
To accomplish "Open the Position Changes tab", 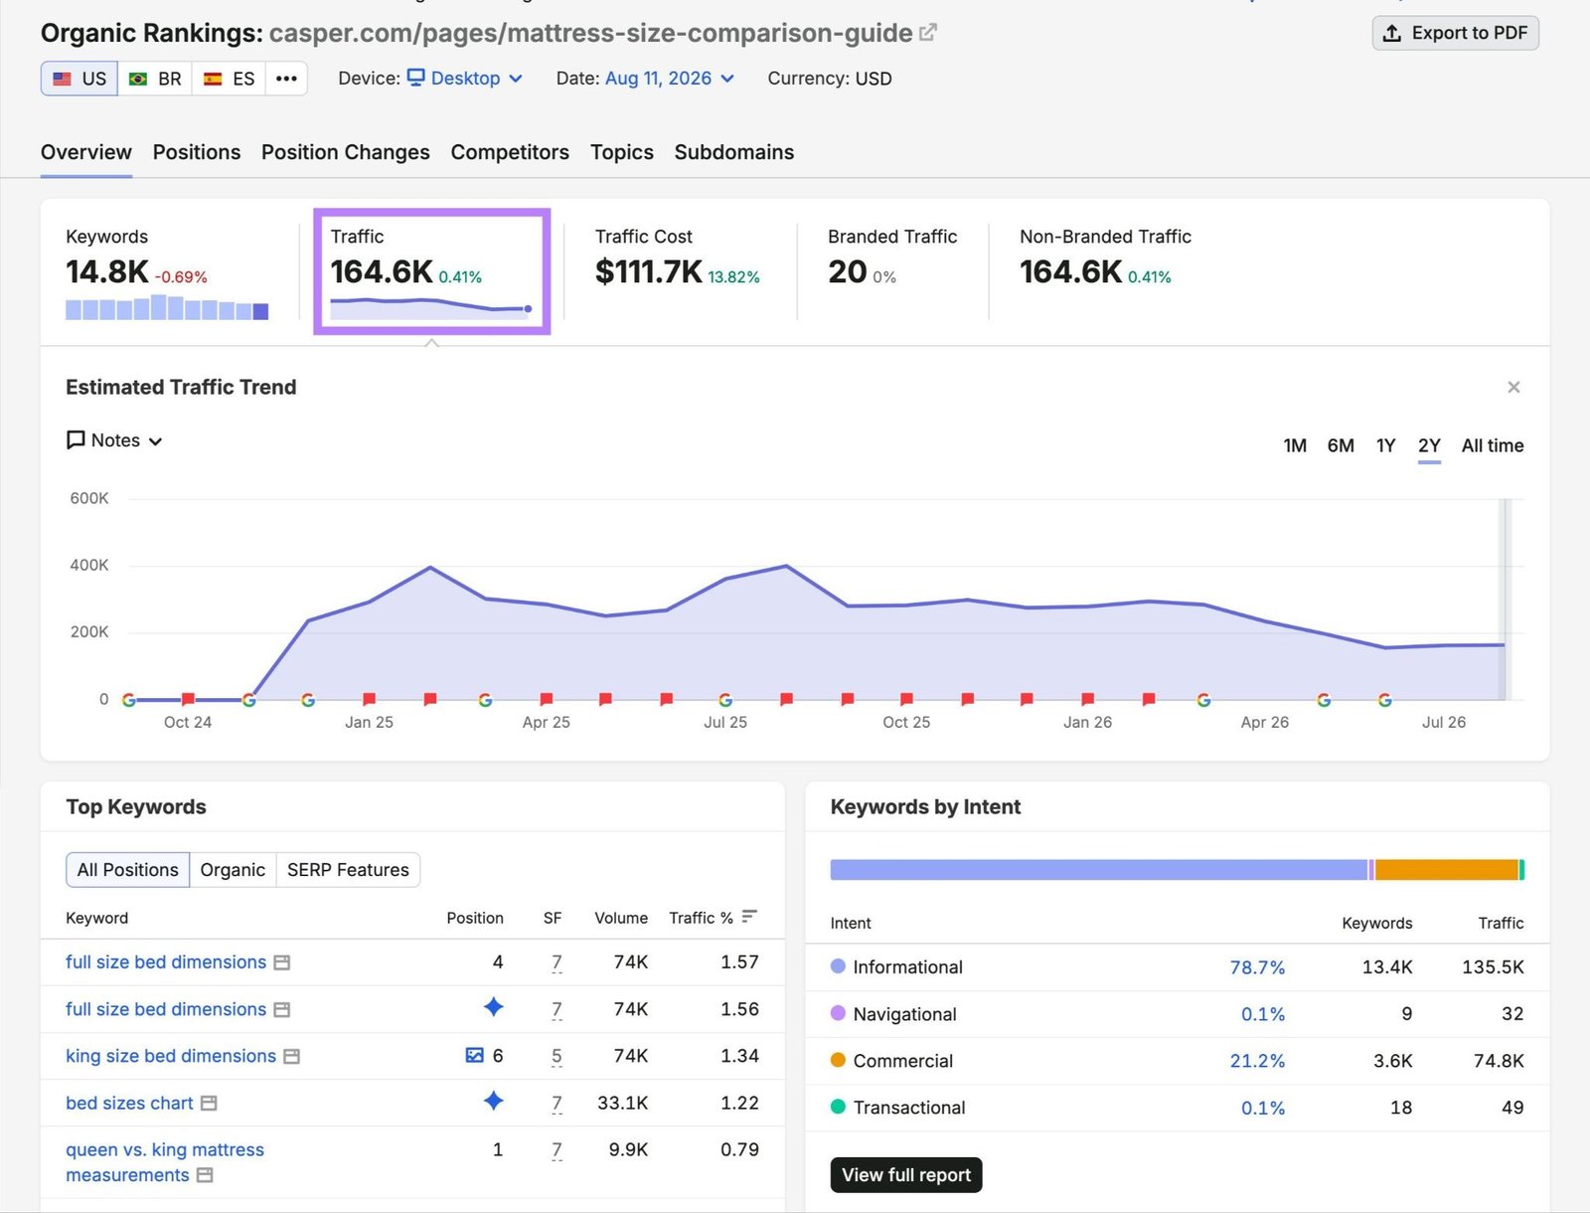I will coord(346,152).
